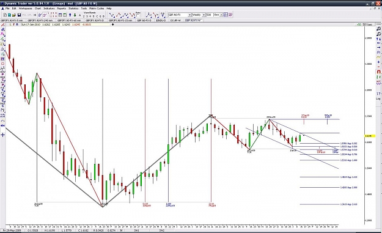Toggle the Log scale button

tap(378, 98)
